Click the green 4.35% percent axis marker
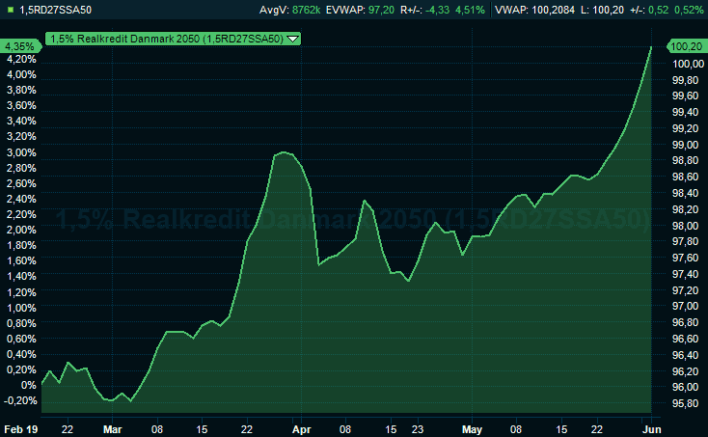Screen dimensions: 708x437 pyautogui.click(x=19, y=46)
